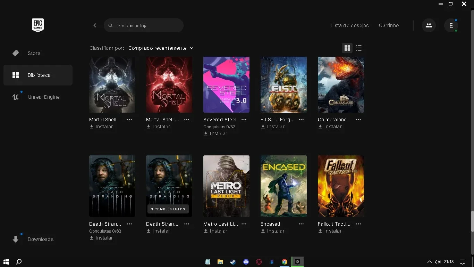Click Instalar under Fallout Tactics
Image resolution: width=474 pixels, height=267 pixels.
[x=330, y=231]
